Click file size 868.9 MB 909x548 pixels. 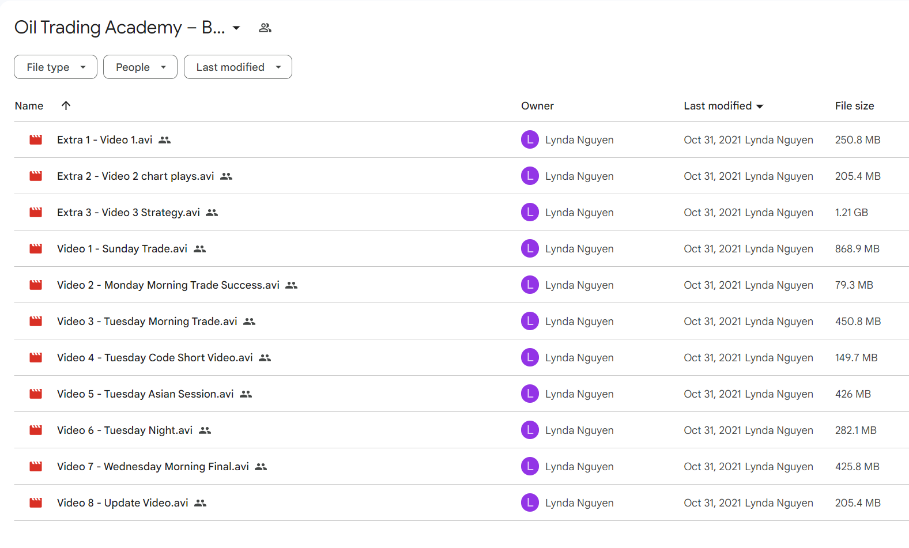857,249
